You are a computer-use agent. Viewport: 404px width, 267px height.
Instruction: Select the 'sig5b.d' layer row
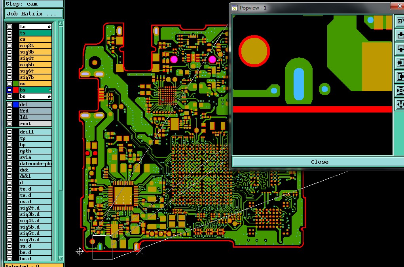(x=36, y=227)
